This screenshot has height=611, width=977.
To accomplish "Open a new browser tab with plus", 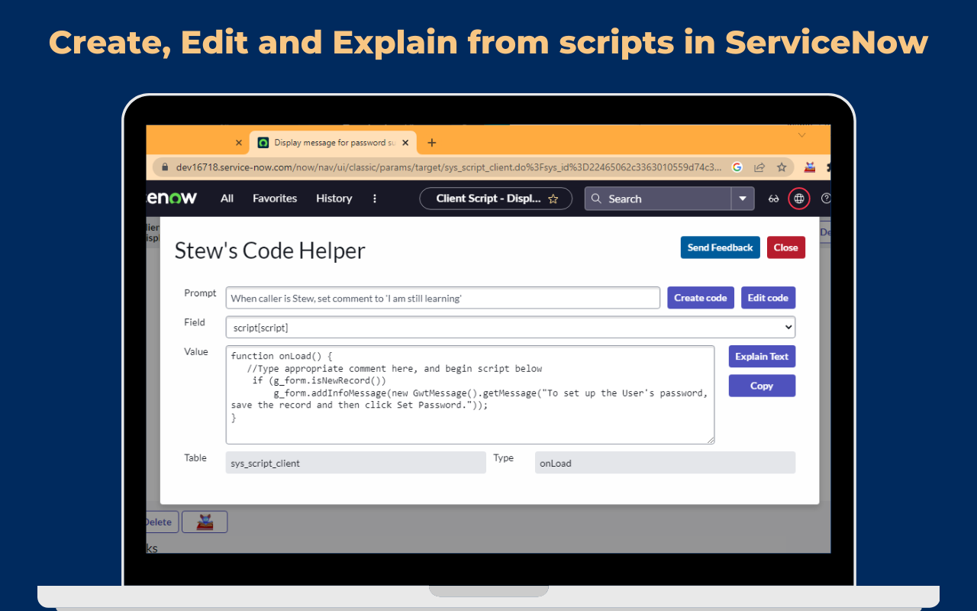I will 431,143.
